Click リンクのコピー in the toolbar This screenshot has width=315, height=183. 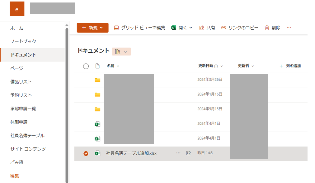(240, 28)
